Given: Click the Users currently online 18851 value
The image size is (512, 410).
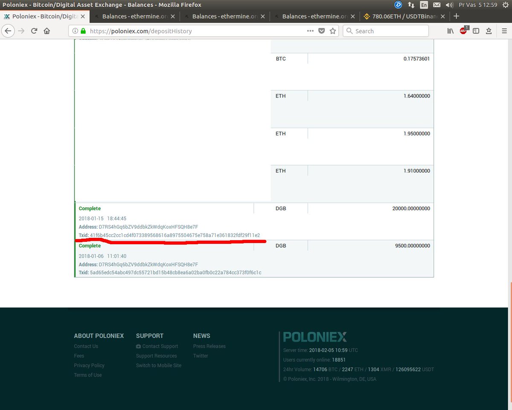Looking at the screenshot, I should [339, 360].
